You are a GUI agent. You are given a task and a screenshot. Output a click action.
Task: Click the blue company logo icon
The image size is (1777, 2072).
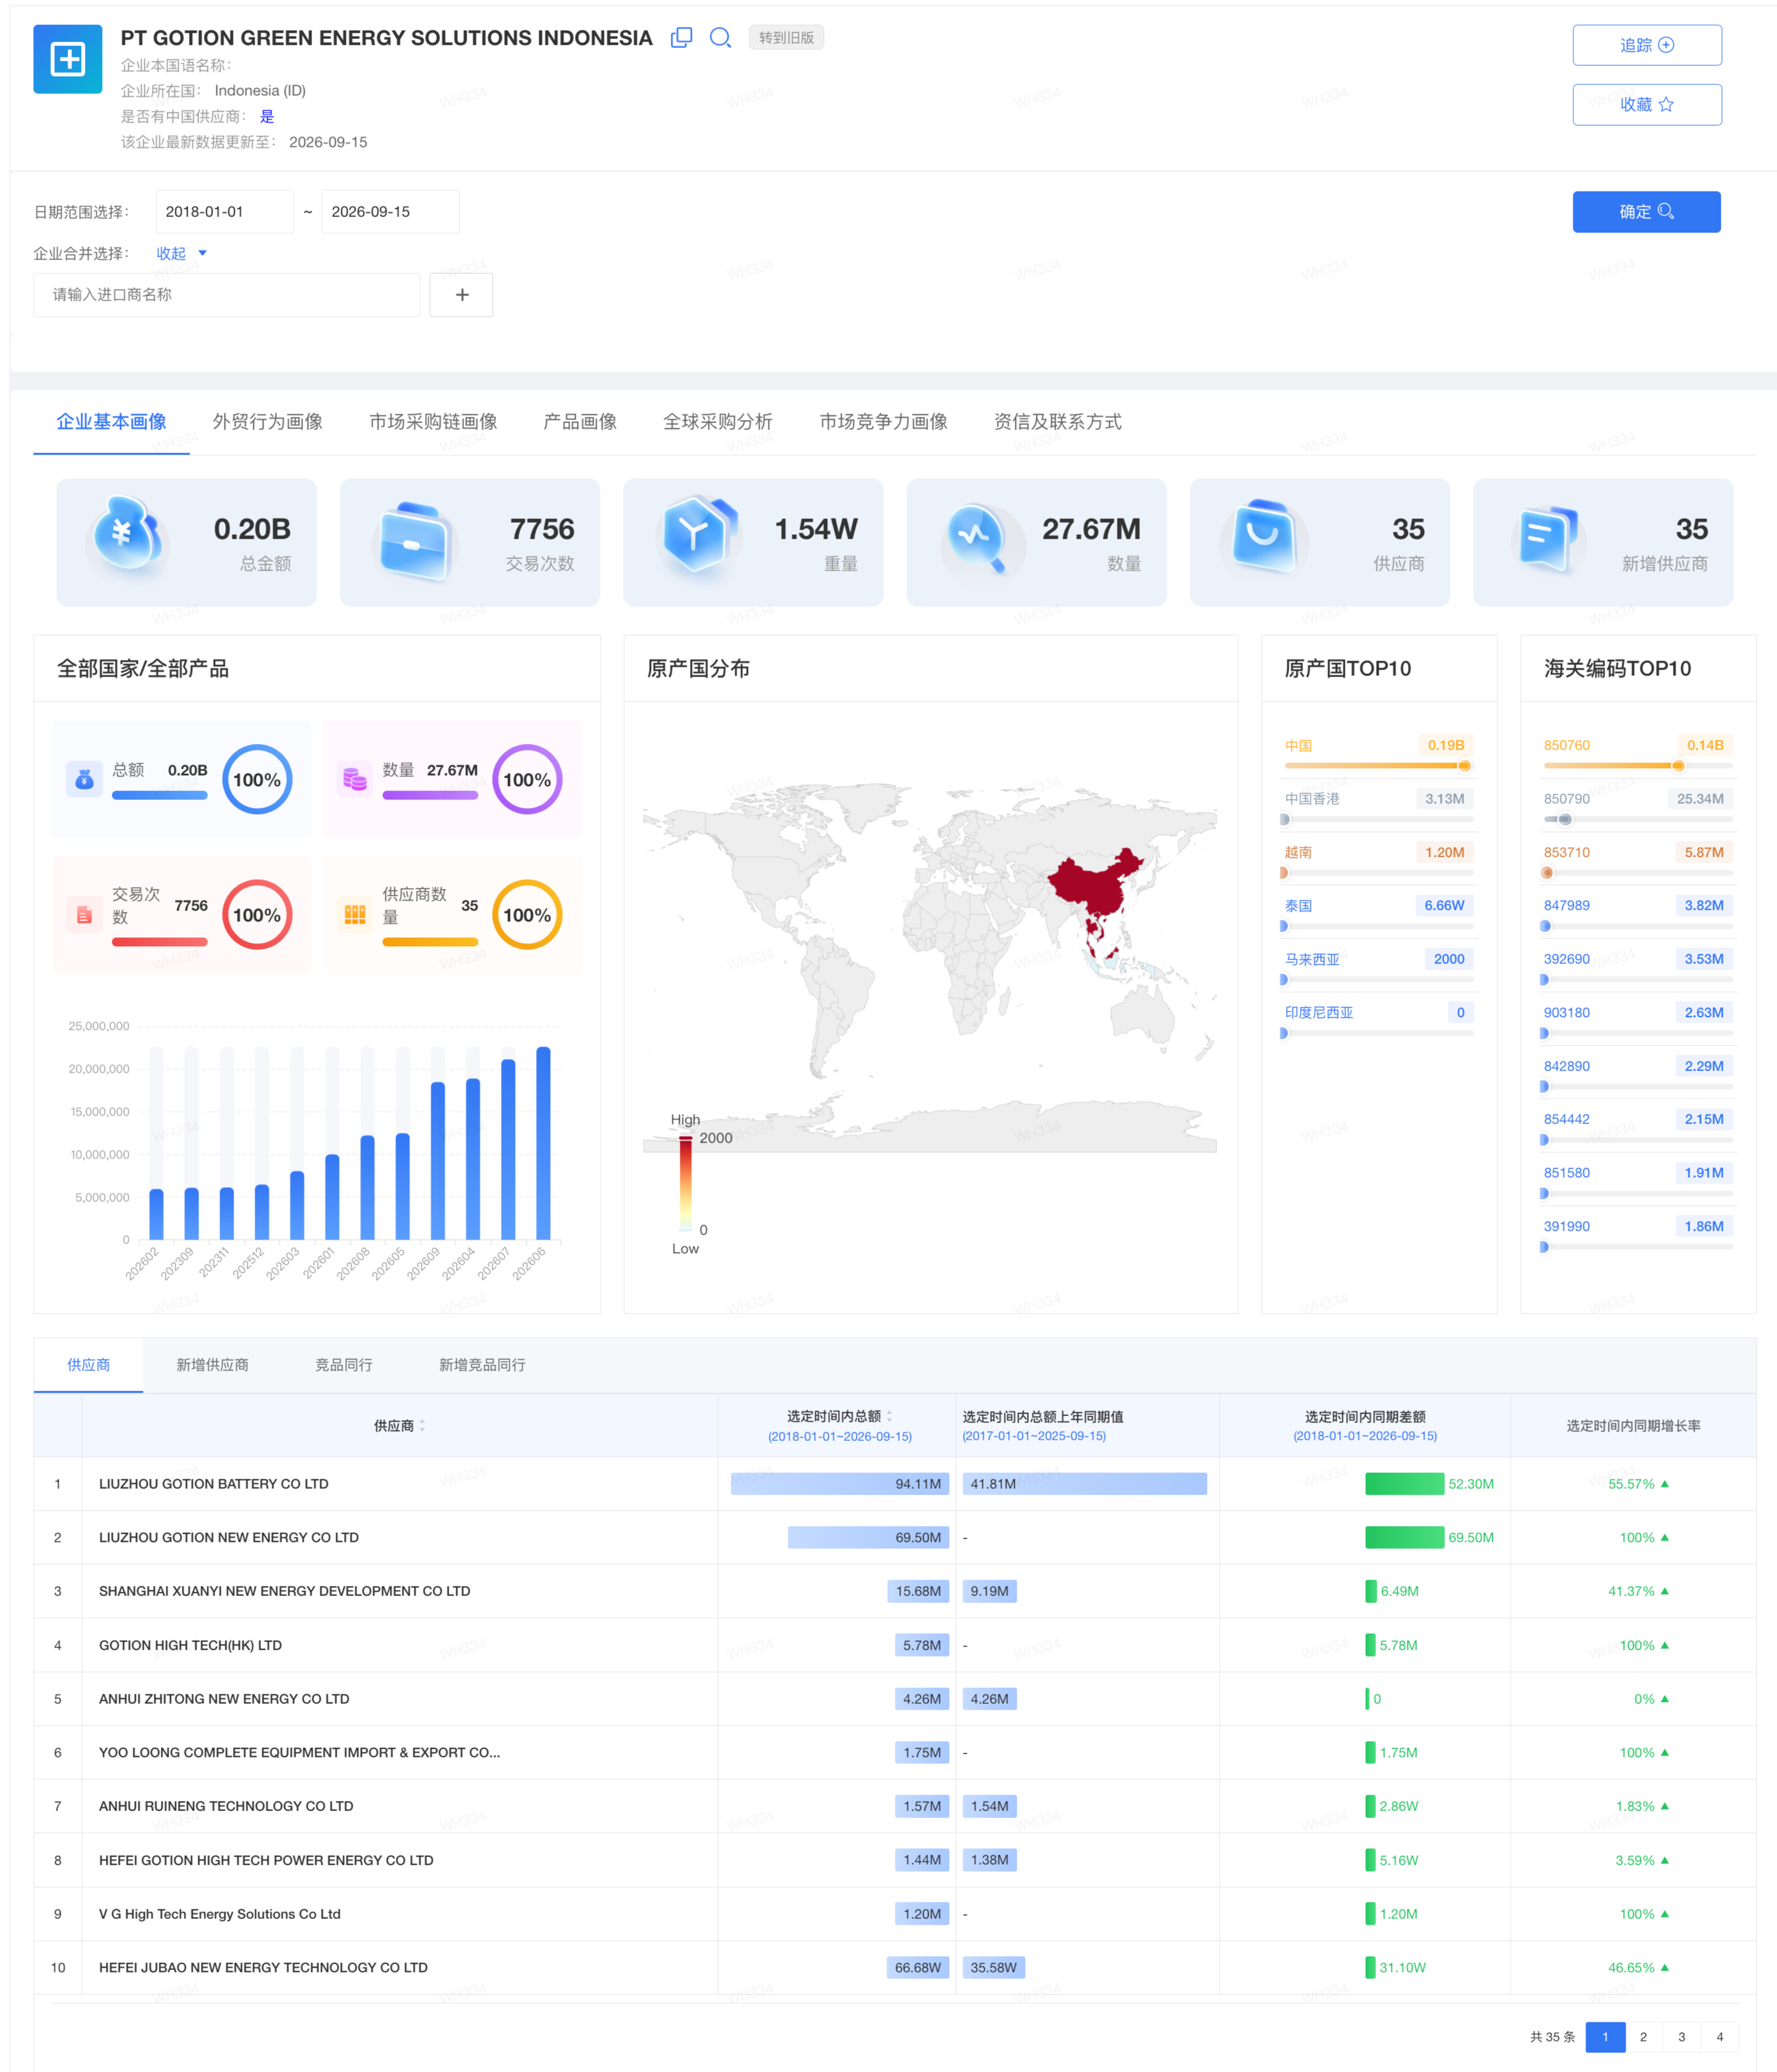pyautogui.click(x=68, y=59)
